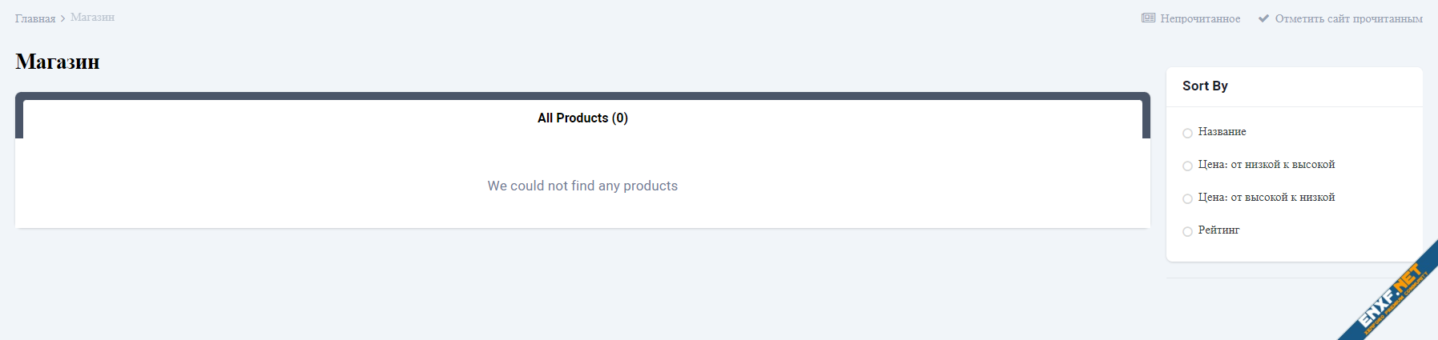Click the large Магазин page heading
The height and width of the screenshot is (340, 1438).
pos(58,62)
